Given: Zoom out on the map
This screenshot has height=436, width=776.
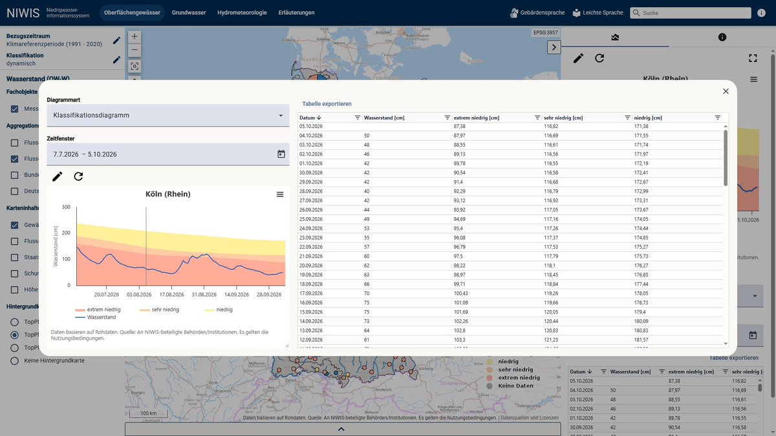Looking at the screenshot, I should [135, 50].
